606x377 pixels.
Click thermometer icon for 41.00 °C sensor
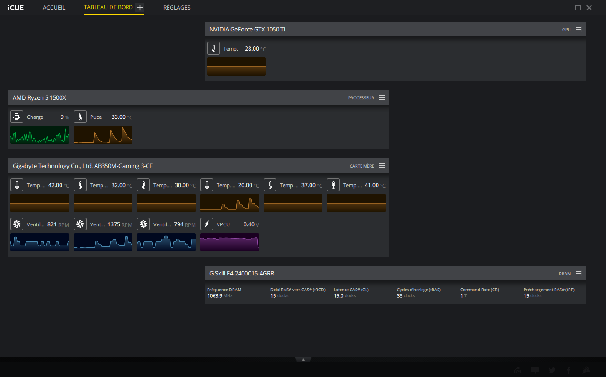333,185
